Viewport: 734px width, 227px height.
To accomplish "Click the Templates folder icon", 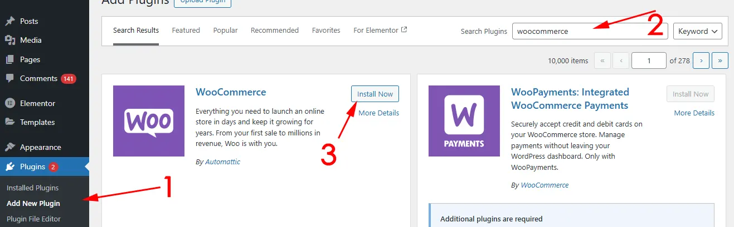I will click(x=10, y=122).
